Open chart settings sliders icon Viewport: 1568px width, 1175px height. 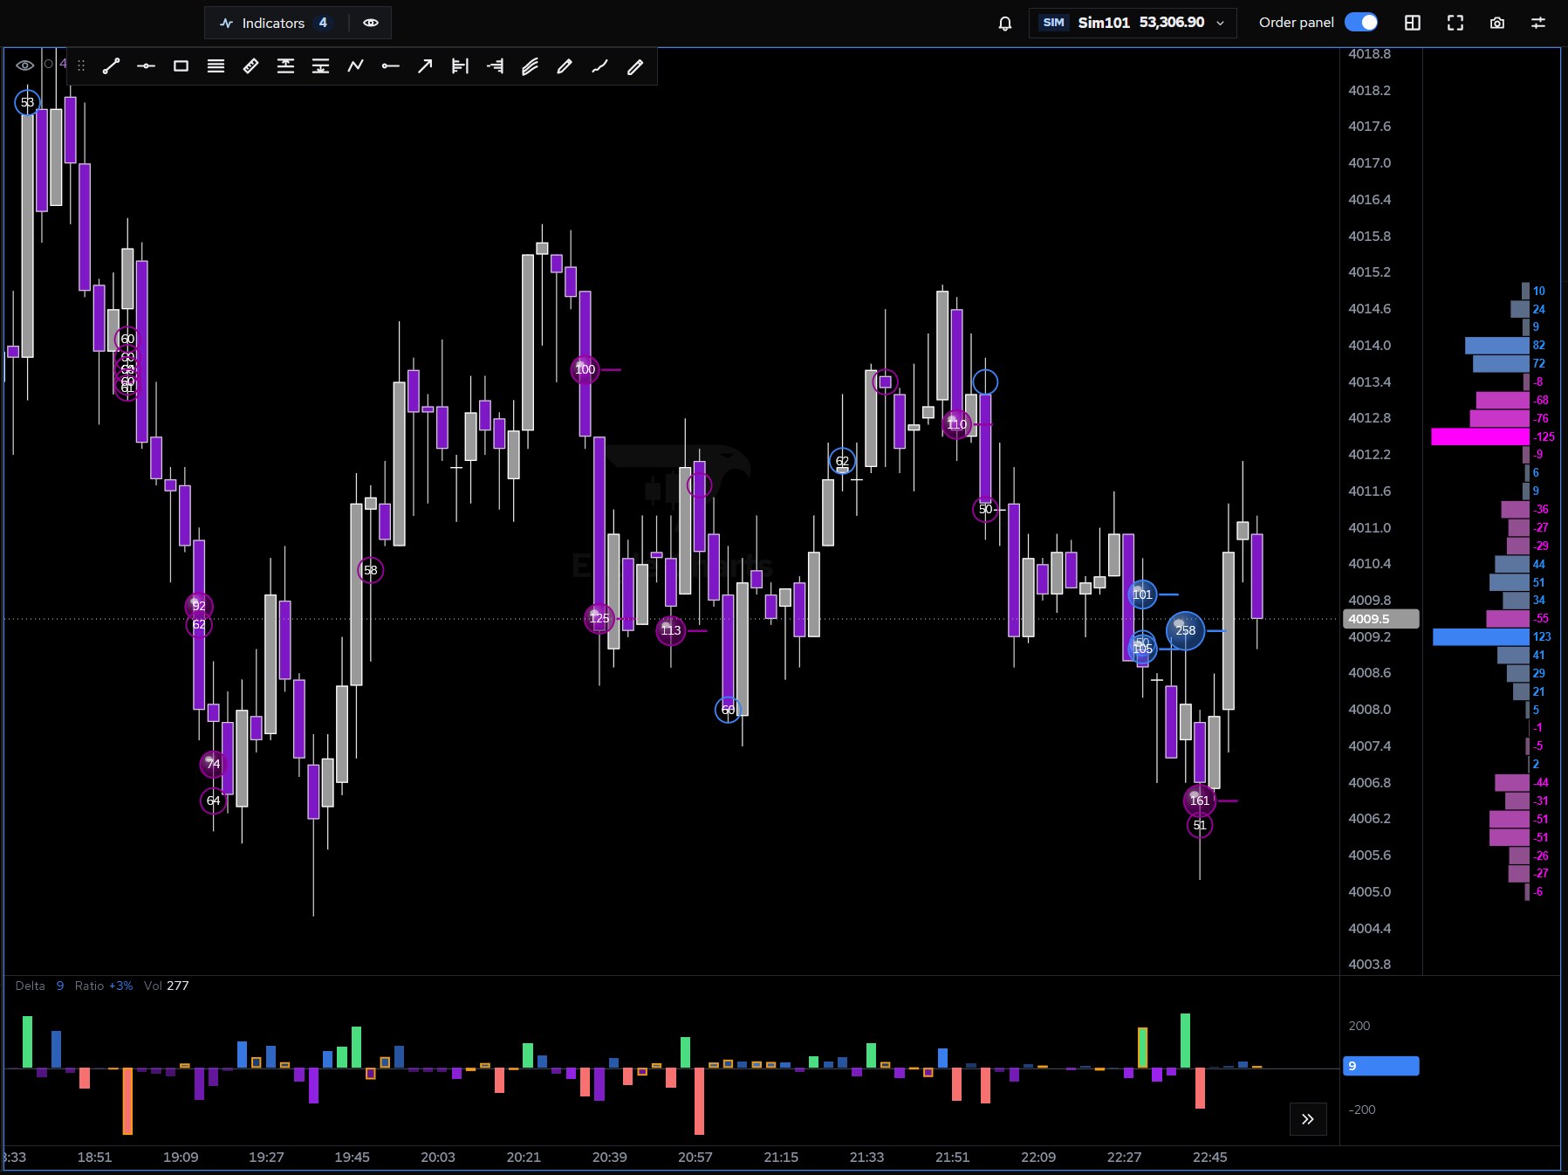pos(1538,23)
